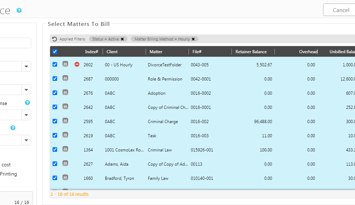Click the help icon beside the page title
The image size is (355, 205).
tap(19, 10)
